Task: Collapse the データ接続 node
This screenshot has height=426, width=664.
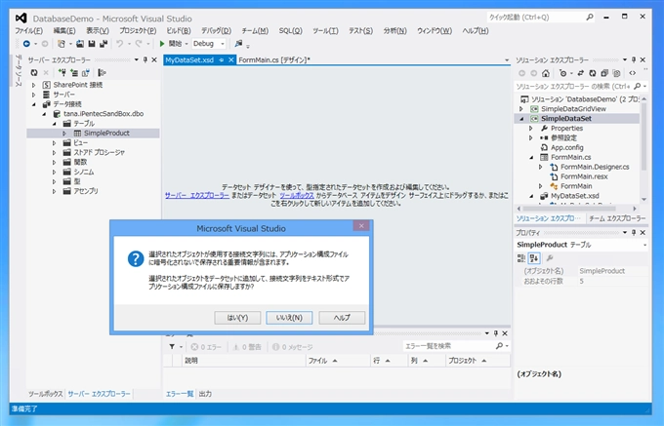Action: (x=34, y=104)
